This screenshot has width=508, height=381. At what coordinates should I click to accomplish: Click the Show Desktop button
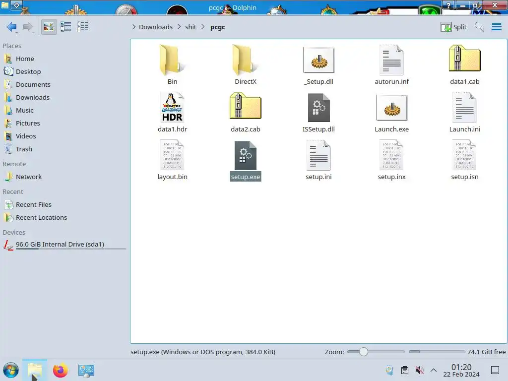tap(495, 370)
